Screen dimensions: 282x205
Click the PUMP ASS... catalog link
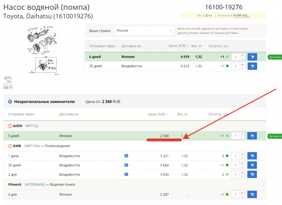[x=241, y=15]
